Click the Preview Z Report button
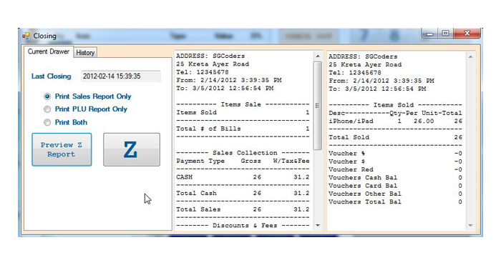Viewport: 501px width, 265px height. pos(62,149)
